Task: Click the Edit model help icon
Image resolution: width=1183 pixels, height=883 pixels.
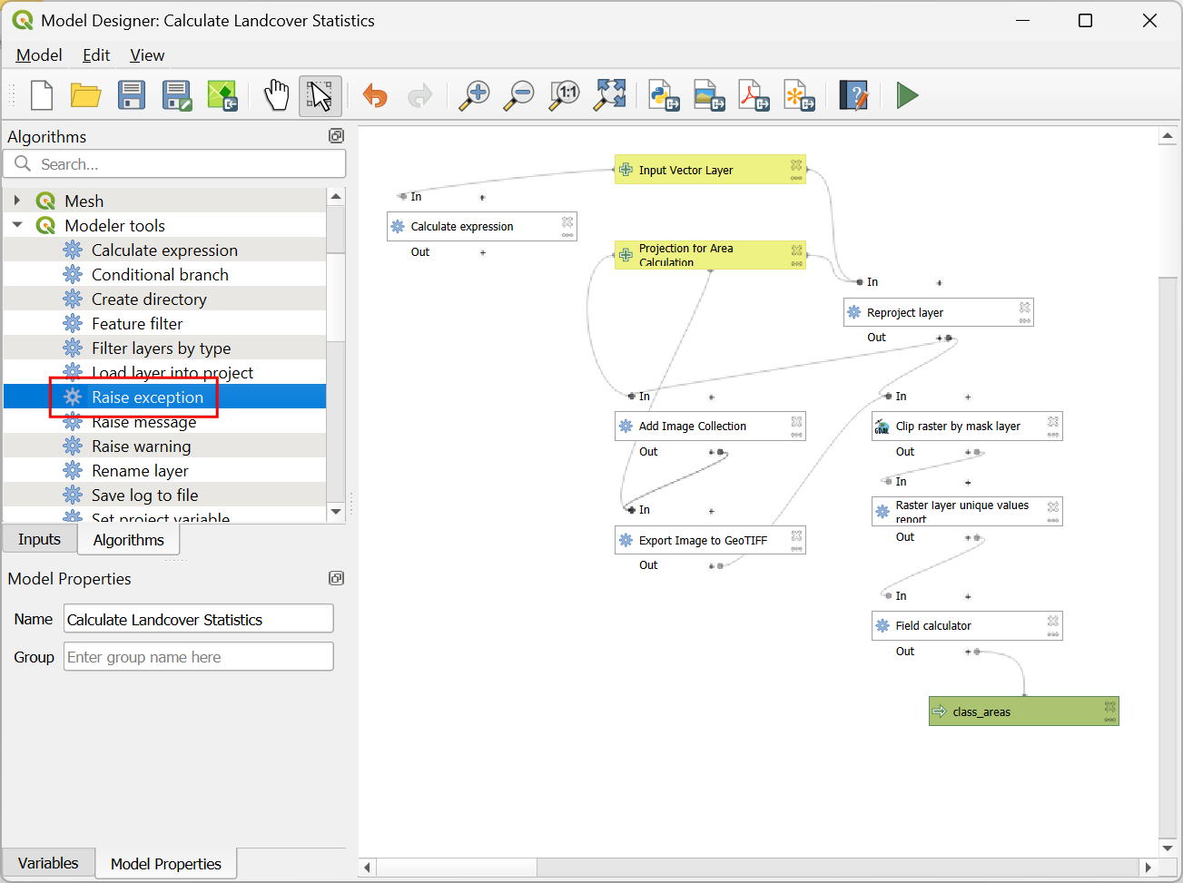Action: click(853, 95)
